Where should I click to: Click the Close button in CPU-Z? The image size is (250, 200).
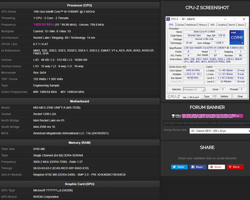point(240,96)
